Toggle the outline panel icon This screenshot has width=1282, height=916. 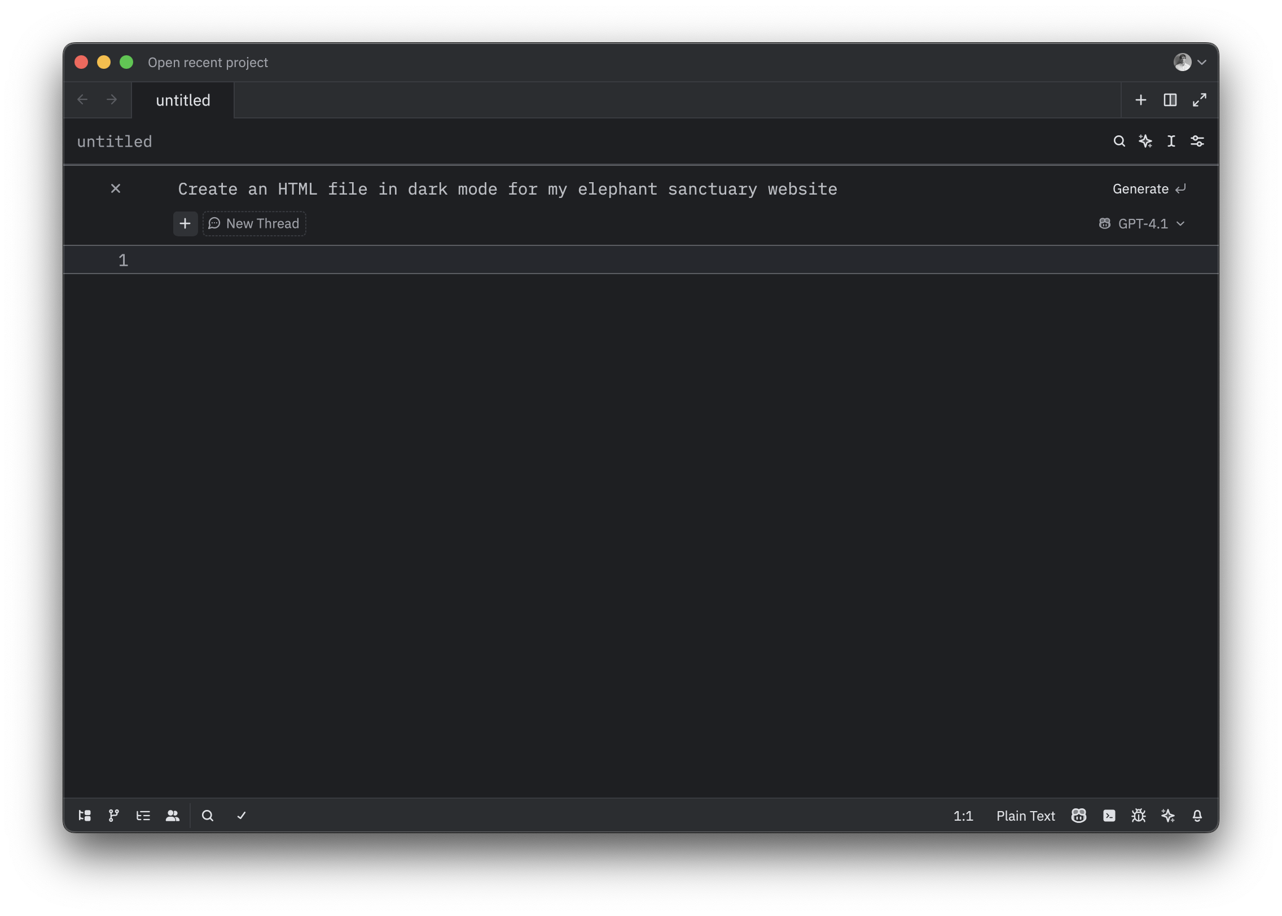click(143, 816)
